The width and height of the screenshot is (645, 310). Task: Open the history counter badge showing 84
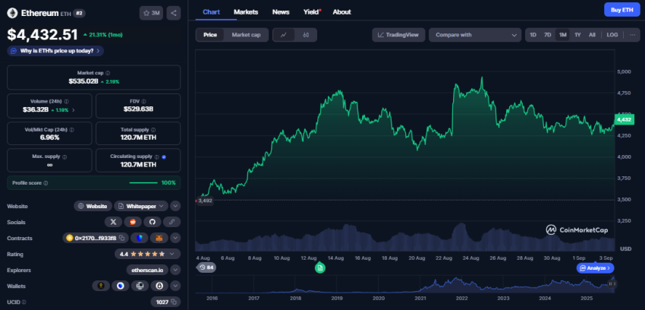[206, 267]
